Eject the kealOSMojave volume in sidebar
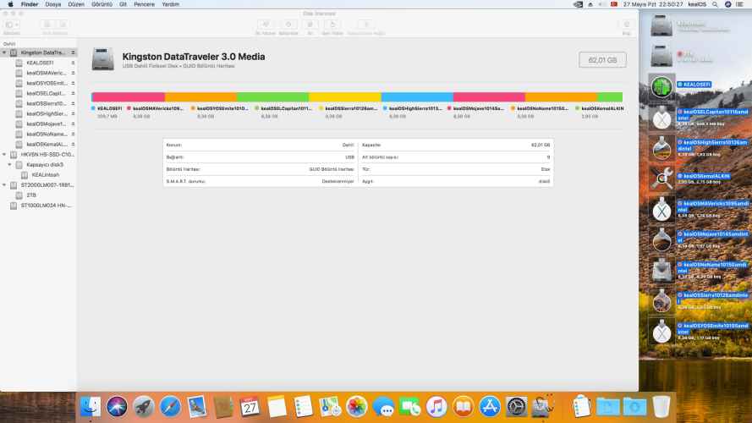Screen dimensions: 752x423 (73, 124)
